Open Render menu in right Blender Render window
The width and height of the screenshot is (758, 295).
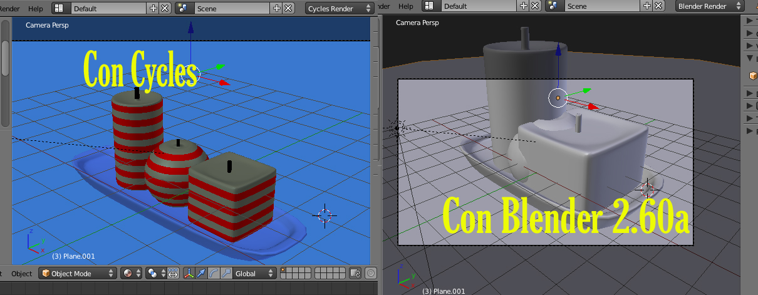(382, 6)
